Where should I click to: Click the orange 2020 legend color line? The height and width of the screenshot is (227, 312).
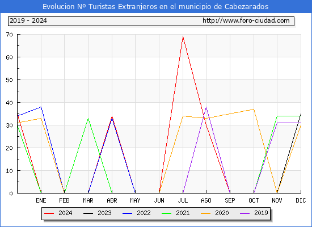pyautogui.click(x=205, y=213)
